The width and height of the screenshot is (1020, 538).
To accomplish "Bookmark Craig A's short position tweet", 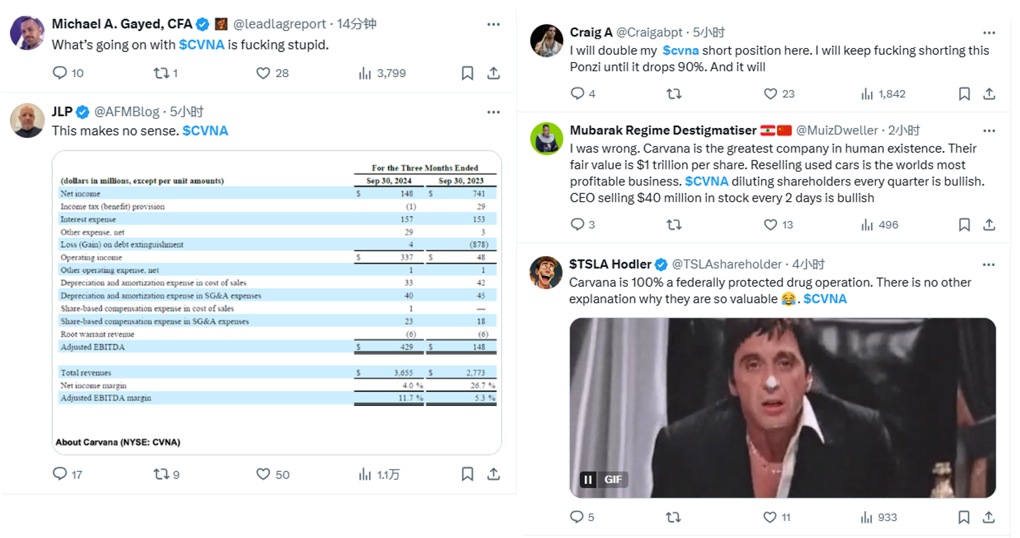I will point(964,94).
